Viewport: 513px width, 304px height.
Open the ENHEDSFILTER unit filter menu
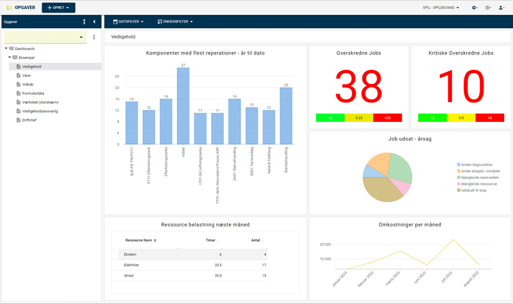click(175, 22)
